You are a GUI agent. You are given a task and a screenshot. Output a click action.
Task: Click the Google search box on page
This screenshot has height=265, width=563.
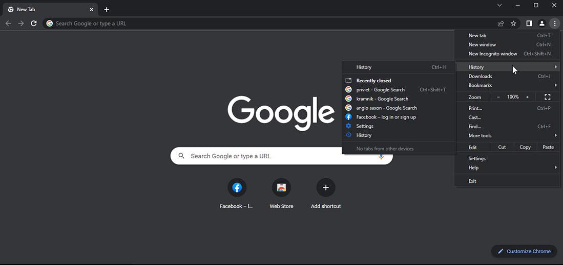click(282, 156)
